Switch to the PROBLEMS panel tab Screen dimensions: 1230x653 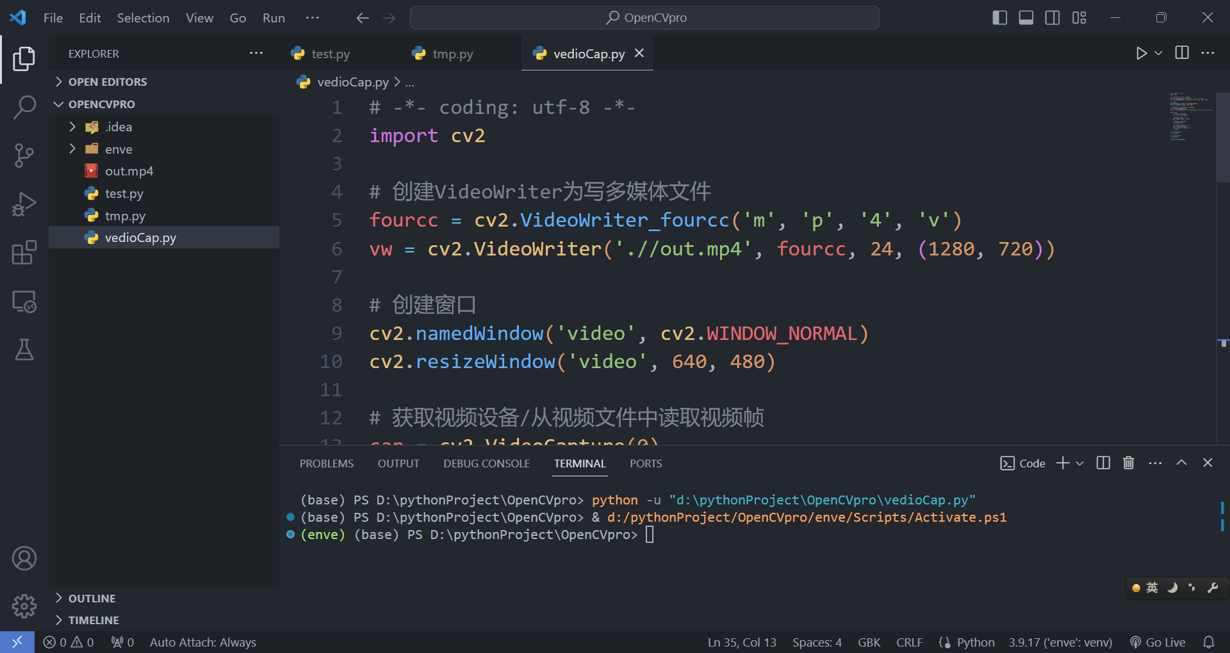click(x=327, y=464)
